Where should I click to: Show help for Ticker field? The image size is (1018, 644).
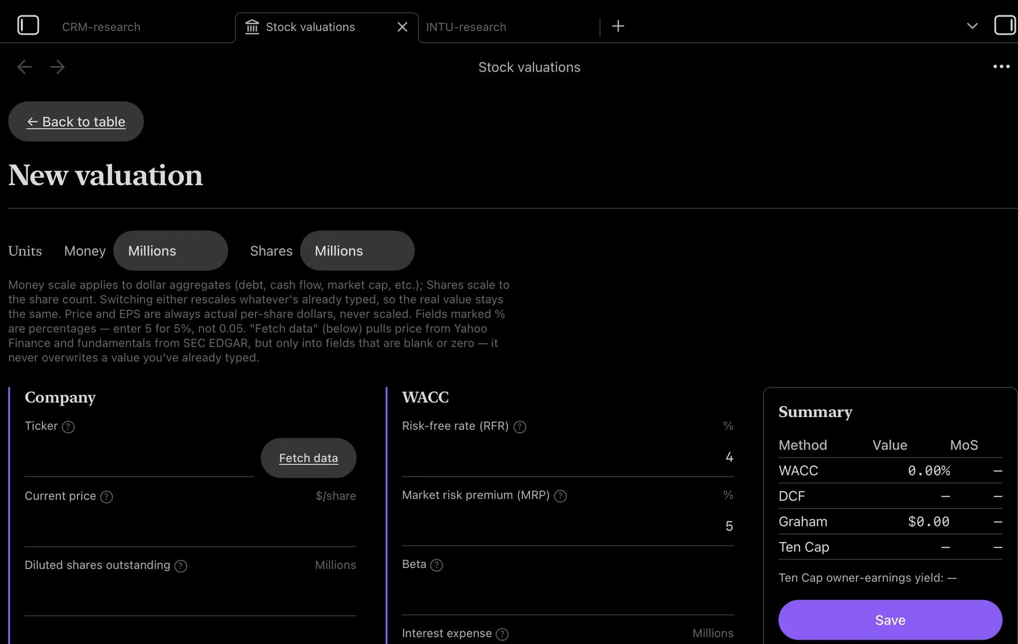pos(68,427)
